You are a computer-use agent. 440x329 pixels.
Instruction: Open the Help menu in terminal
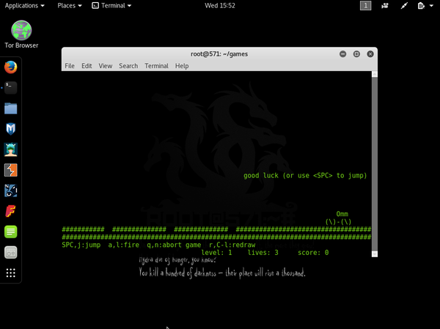[181, 66]
